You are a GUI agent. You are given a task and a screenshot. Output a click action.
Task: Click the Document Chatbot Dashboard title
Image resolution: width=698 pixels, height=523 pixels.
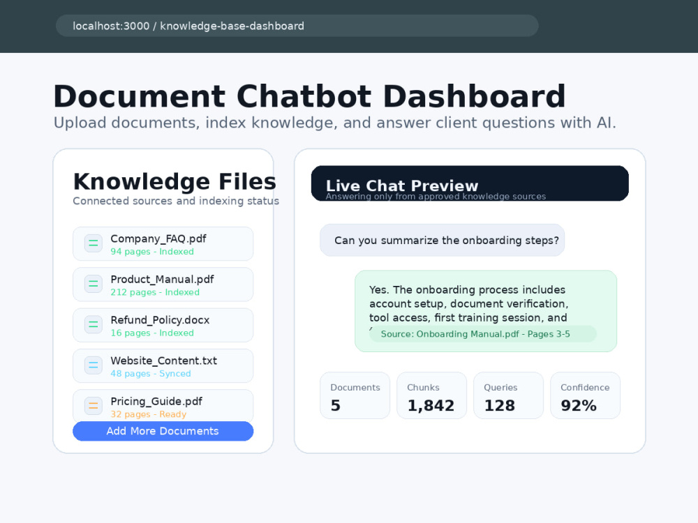click(x=309, y=96)
